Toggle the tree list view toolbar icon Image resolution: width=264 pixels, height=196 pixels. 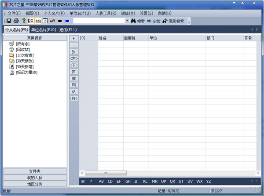click(31, 21)
